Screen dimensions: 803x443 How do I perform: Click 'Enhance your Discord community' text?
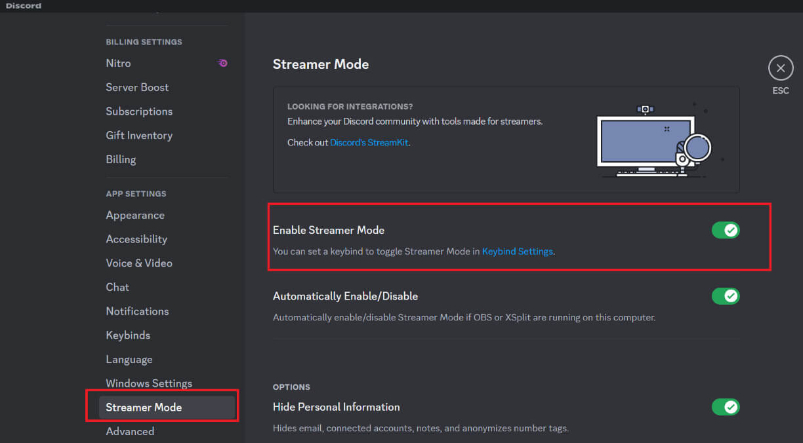click(415, 121)
